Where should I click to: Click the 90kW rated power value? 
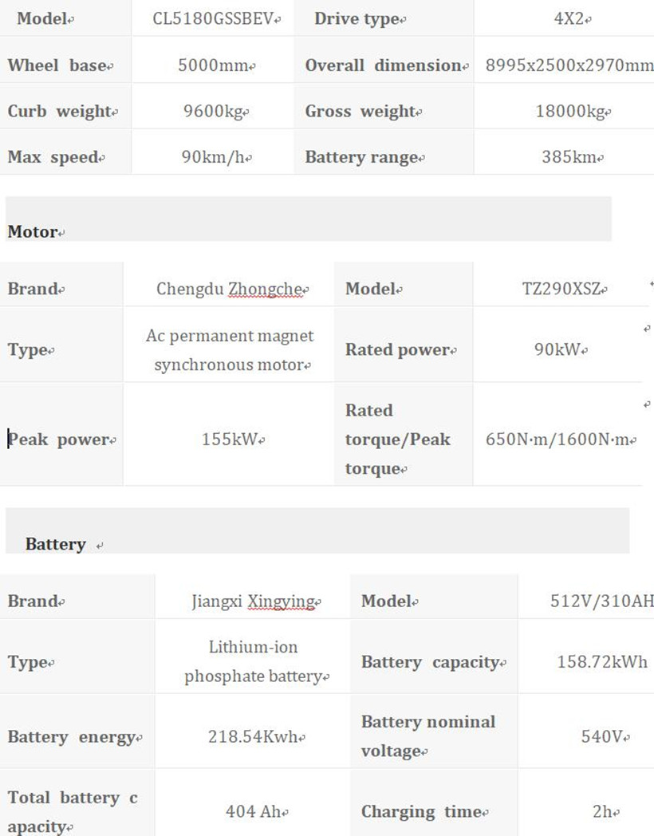point(560,349)
